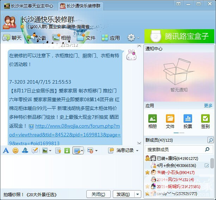Click 更多 to show more apps
The image size is (216, 200).
point(208,105)
